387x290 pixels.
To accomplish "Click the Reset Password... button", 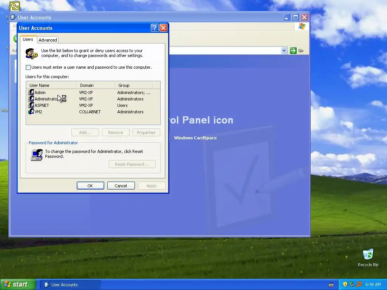I will [132, 164].
